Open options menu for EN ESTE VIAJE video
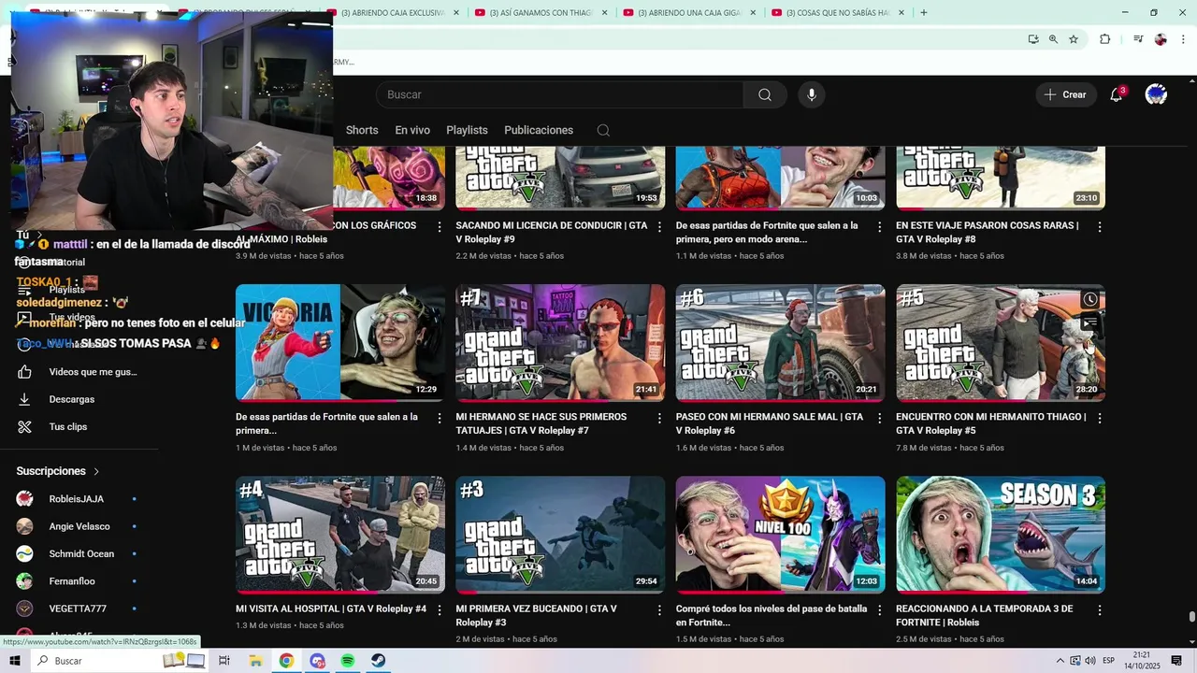This screenshot has height=673, width=1197. coord(1100,227)
